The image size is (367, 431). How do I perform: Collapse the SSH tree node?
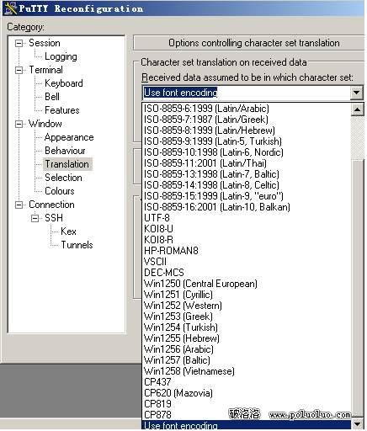(x=35, y=218)
